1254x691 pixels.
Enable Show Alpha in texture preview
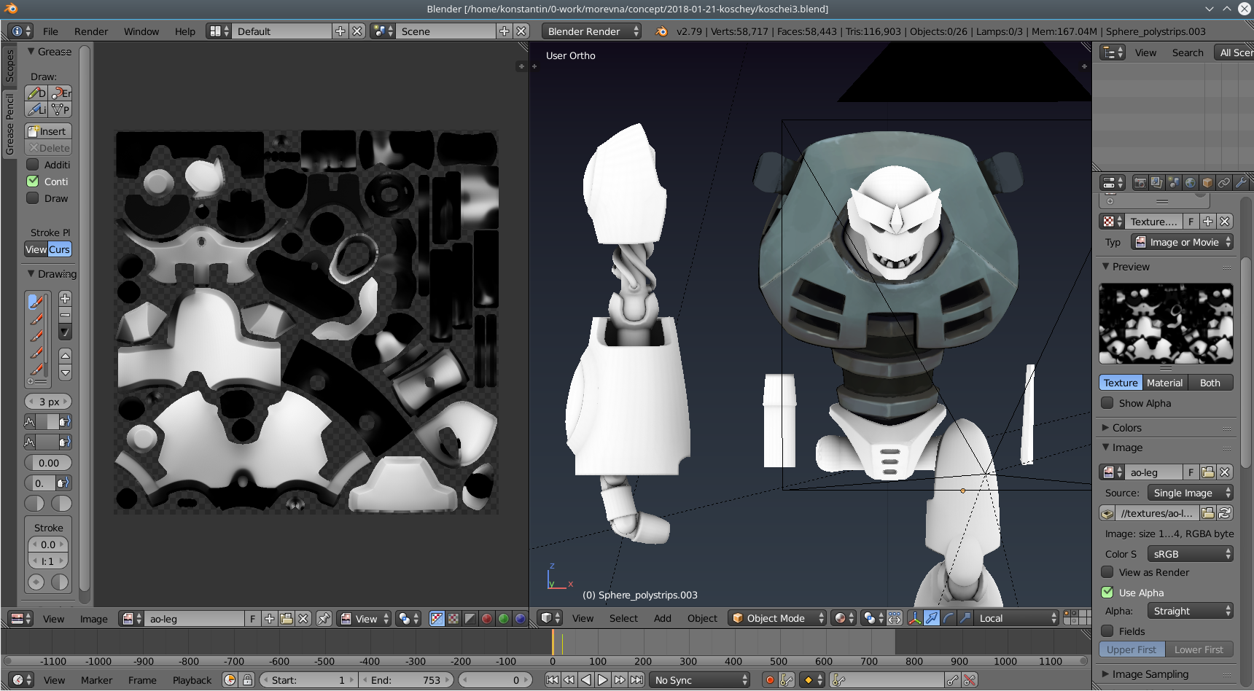(x=1107, y=403)
